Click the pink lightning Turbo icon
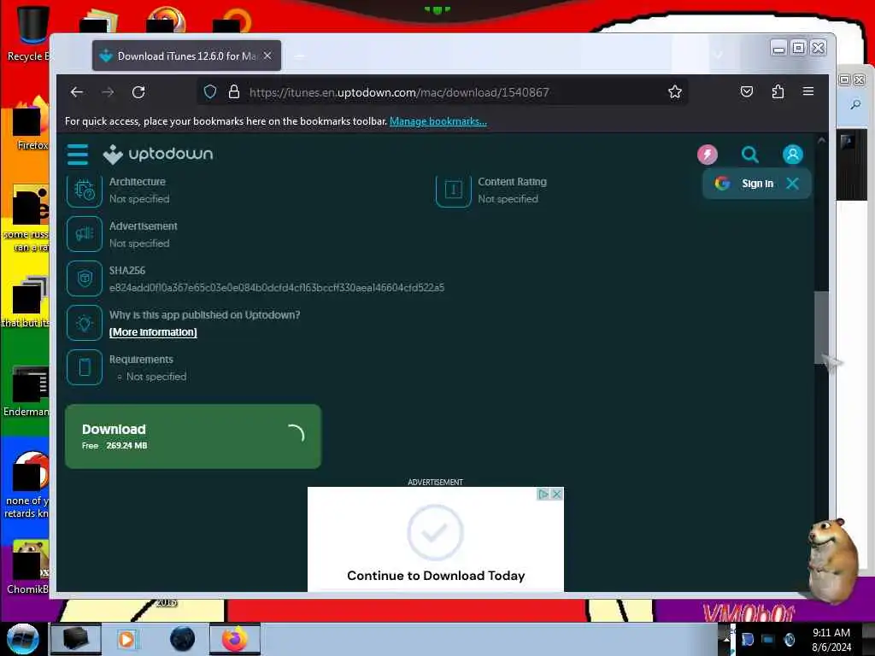Screen dimensions: 875x656 (x=707, y=155)
